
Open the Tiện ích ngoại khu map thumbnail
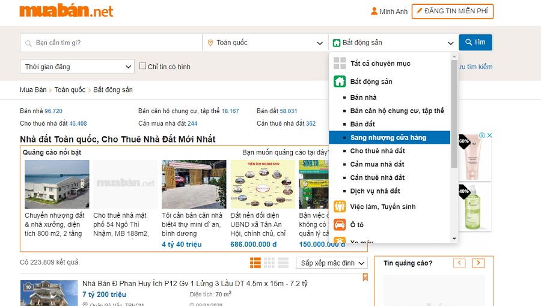pyautogui.click(x=263, y=184)
